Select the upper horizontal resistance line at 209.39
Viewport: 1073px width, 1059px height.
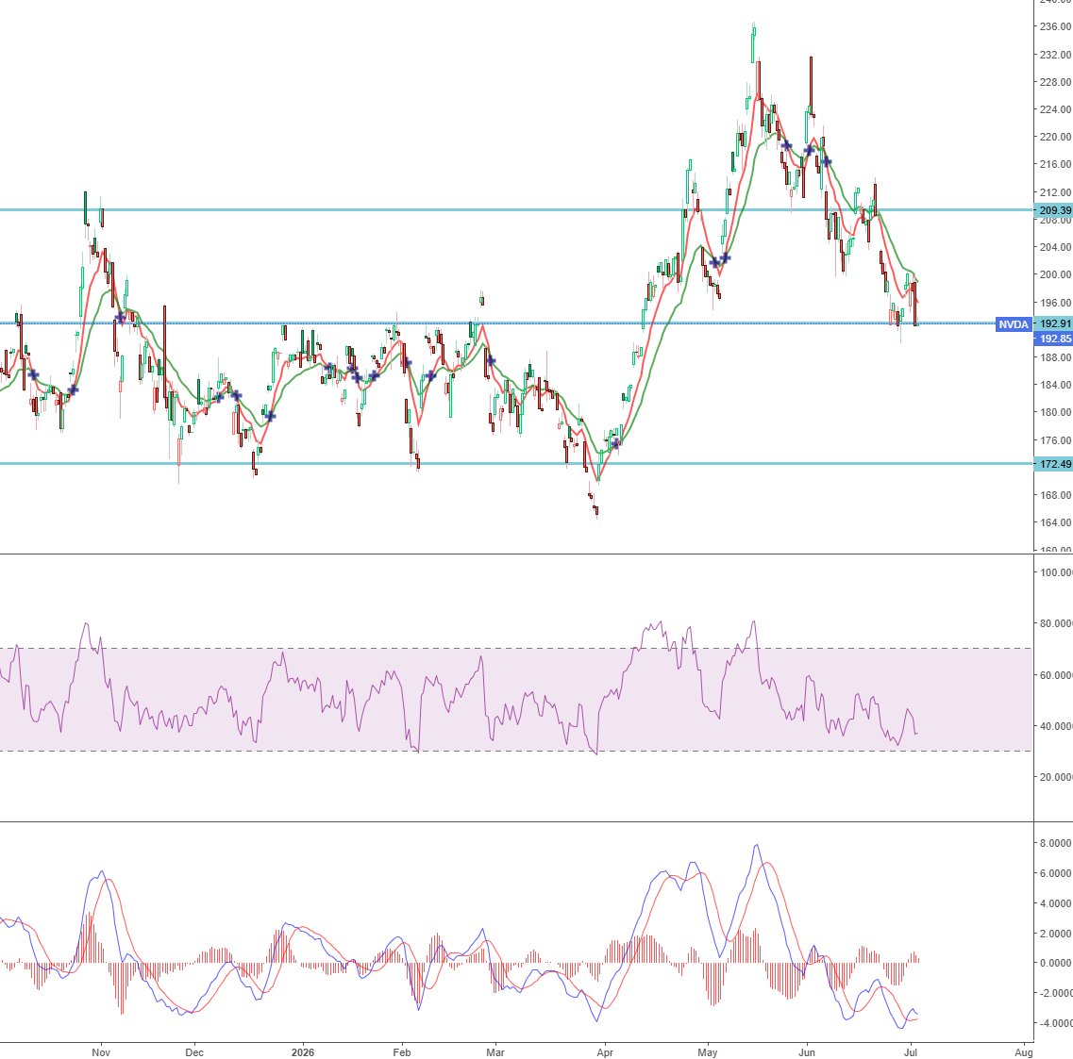(x=516, y=210)
